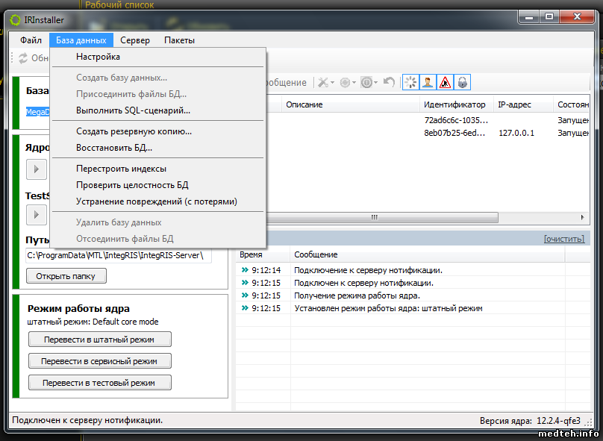This screenshot has height=441, width=603.
Task: Expand dropdown next to the power icon
Action: 376,82
